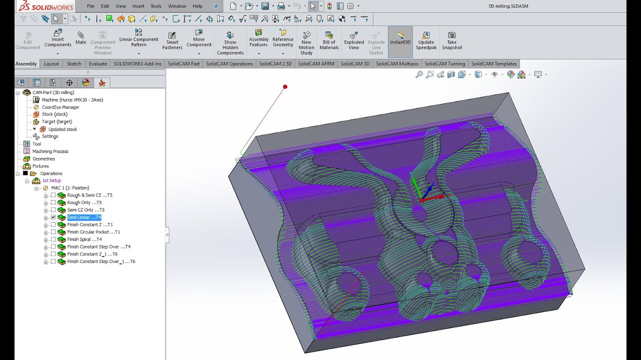
Task: Click the Save icon in top toolbar
Action: pos(265,6)
